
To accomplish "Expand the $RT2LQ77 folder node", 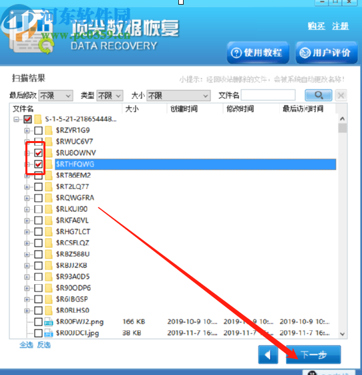I will pyautogui.click(x=27, y=186).
